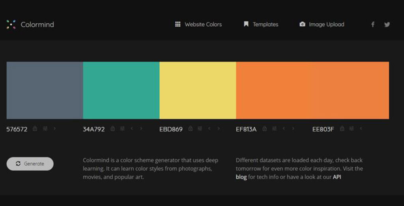Lock the 576572 color
The width and height of the screenshot is (404, 206).
35,128
